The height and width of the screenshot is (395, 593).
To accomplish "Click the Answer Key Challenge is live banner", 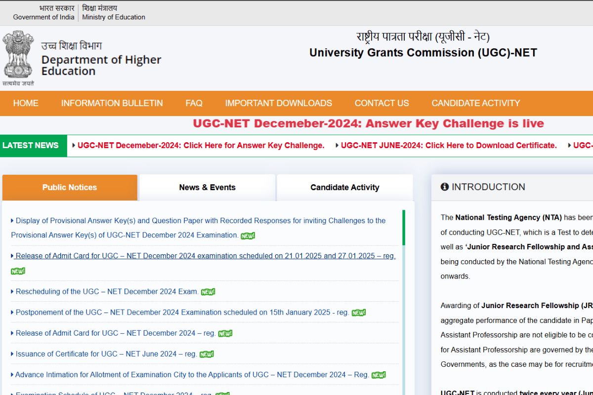I will coord(368,123).
